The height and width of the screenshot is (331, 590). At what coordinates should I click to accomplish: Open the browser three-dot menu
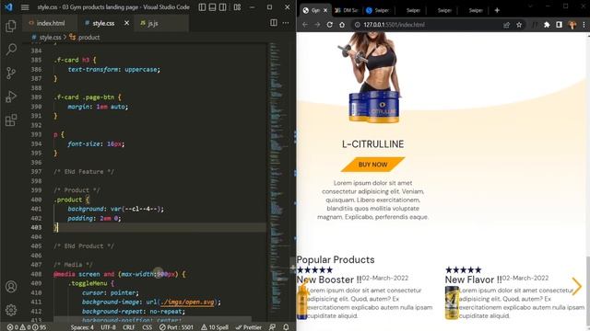click(584, 25)
